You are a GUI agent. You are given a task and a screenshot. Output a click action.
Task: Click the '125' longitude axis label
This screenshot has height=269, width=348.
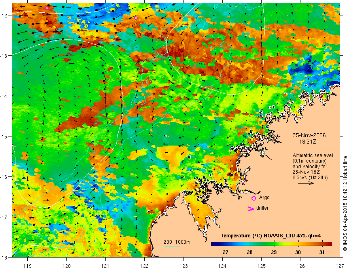[262, 266]
